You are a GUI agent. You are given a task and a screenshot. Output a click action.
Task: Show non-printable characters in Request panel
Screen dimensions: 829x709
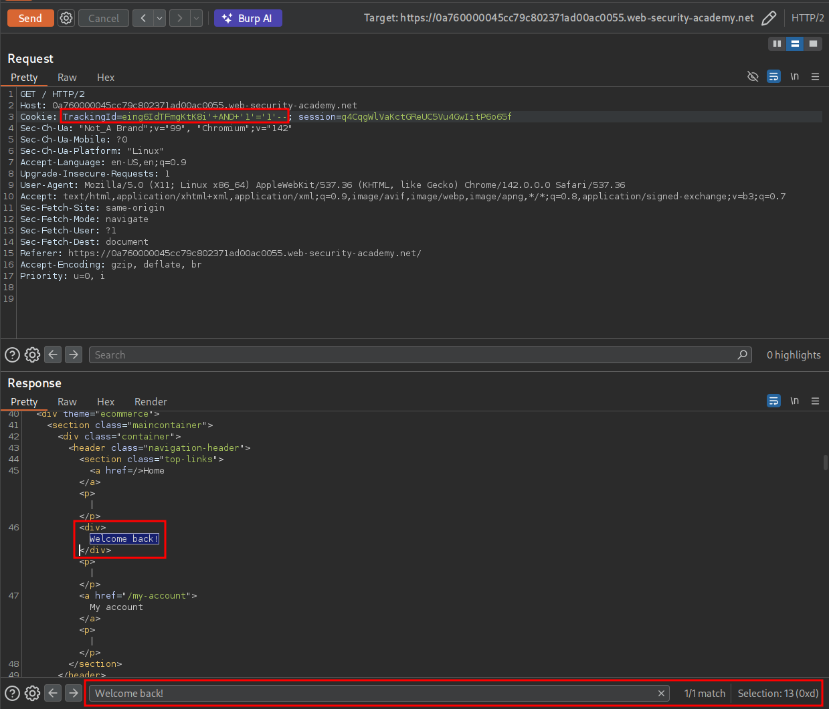click(794, 76)
